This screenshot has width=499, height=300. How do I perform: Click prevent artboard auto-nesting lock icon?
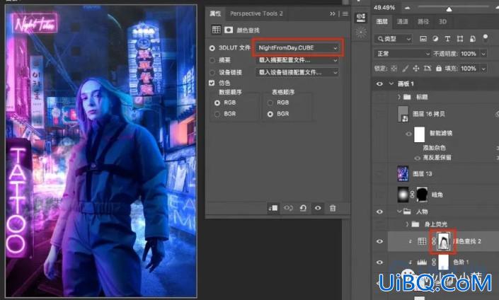pyautogui.click(x=428, y=69)
